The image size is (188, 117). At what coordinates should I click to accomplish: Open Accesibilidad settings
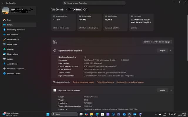[12, 64]
